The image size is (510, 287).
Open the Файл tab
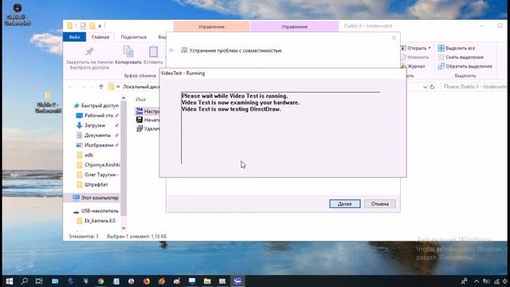point(74,37)
